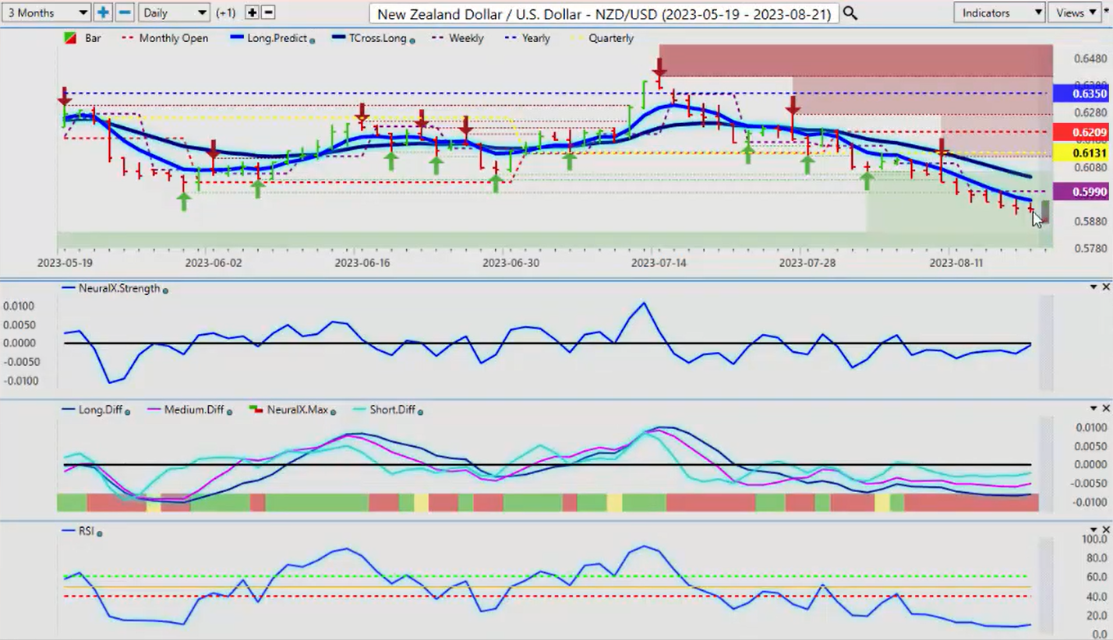This screenshot has width=1113, height=640.
Task: Click the red 0.6209 price label
Action: pos(1079,132)
